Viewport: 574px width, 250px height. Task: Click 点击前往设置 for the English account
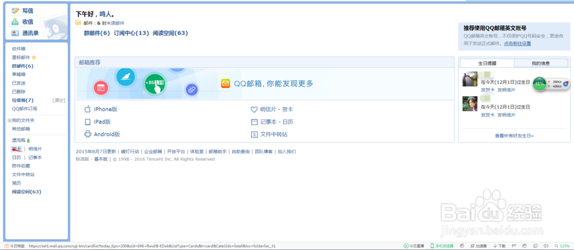517,43
